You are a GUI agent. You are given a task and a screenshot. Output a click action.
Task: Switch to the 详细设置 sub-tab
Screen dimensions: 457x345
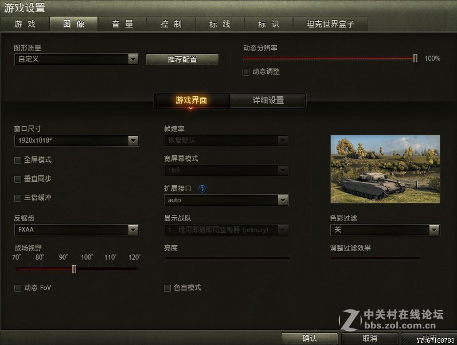pos(268,100)
